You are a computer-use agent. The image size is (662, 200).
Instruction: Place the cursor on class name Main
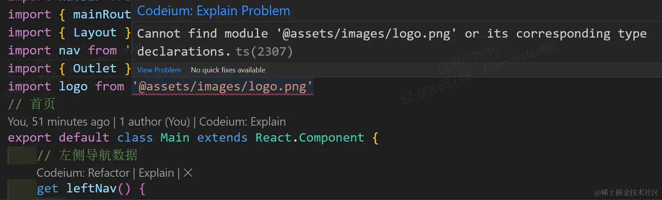coord(175,138)
